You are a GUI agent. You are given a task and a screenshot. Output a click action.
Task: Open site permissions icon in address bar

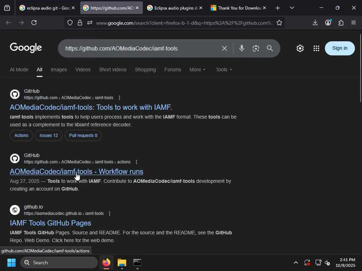pos(90,23)
